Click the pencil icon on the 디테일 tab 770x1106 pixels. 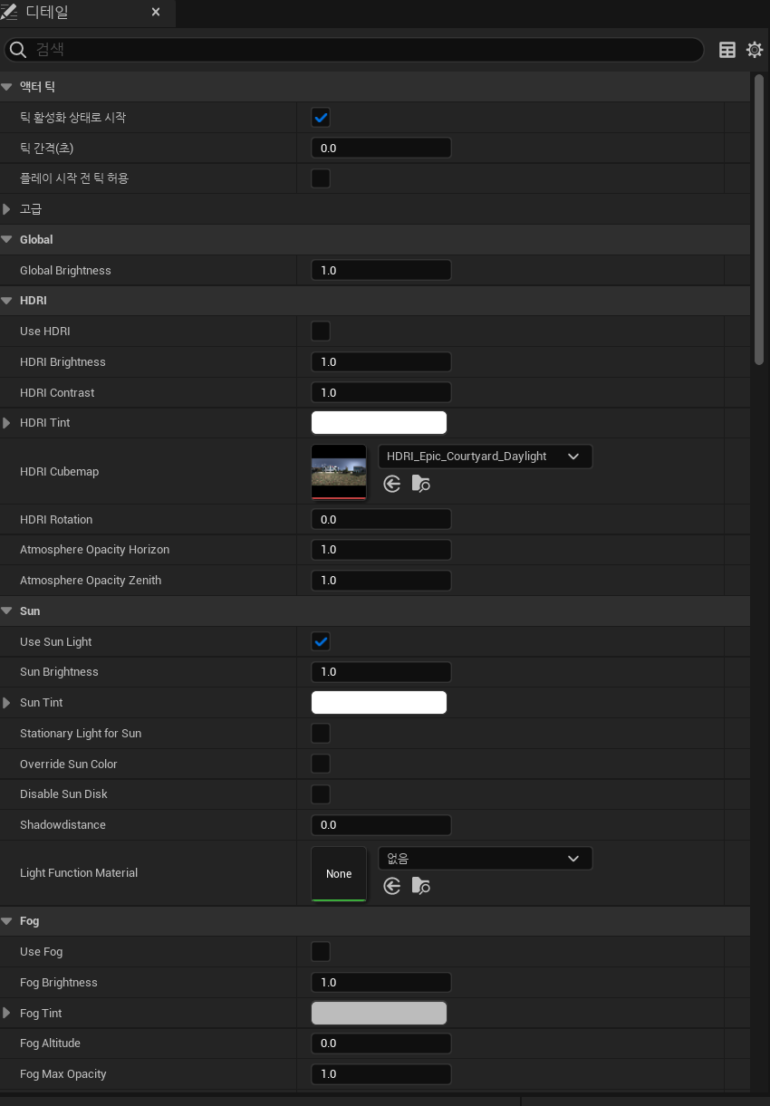point(9,13)
